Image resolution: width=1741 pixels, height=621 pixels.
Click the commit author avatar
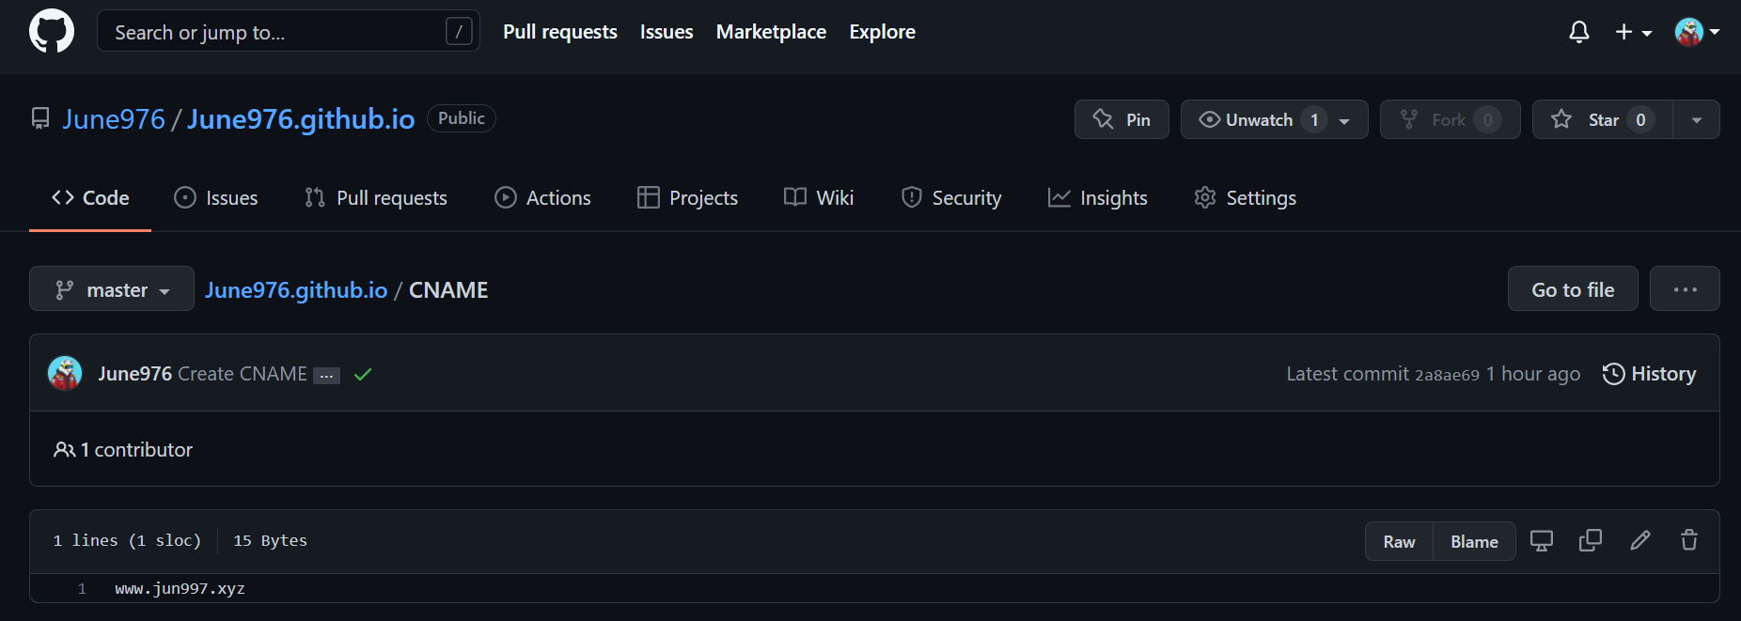coord(65,374)
